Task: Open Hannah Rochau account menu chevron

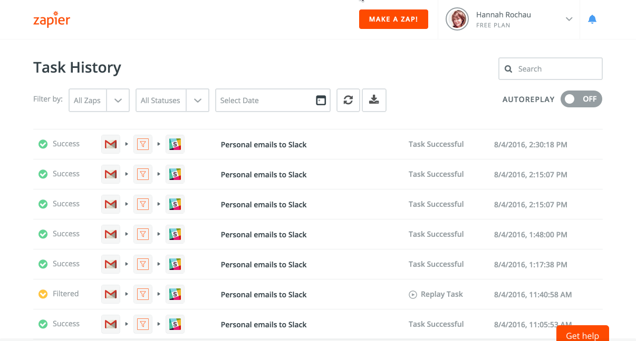Action: click(569, 19)
